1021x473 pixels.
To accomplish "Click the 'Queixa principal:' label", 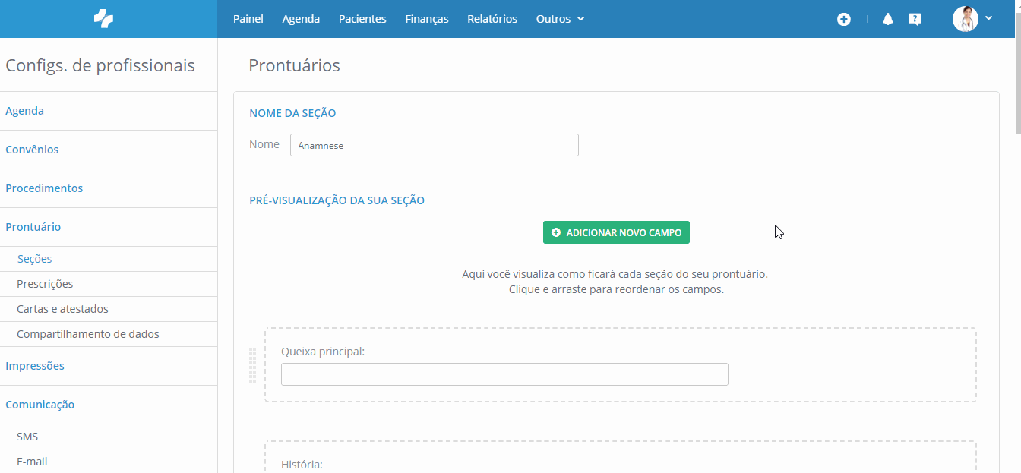I will point(323,352).
